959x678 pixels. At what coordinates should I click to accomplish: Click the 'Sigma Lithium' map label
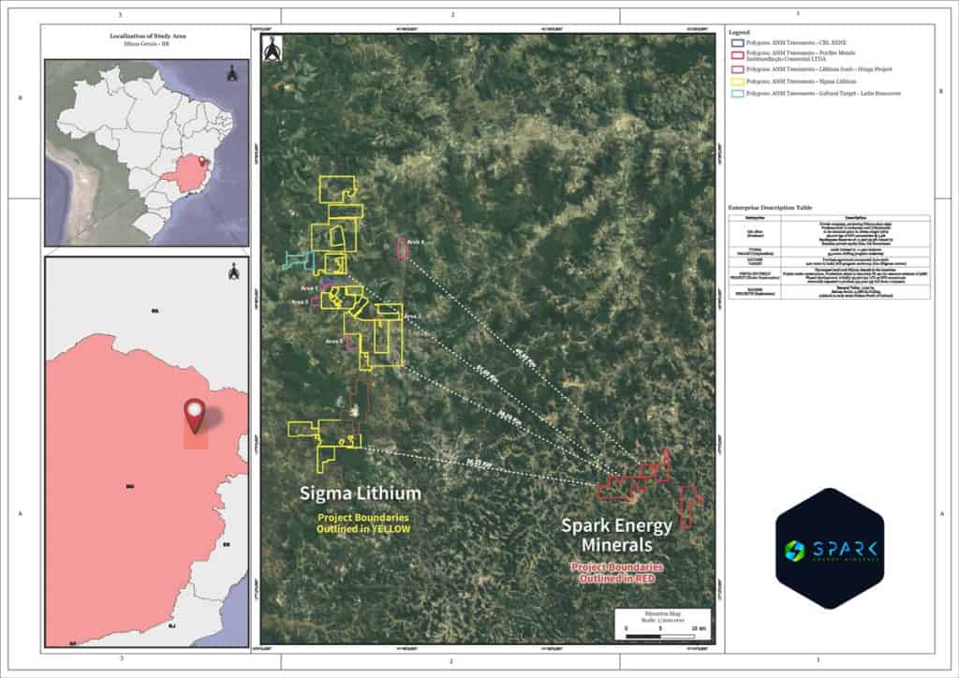coord(361,494)
